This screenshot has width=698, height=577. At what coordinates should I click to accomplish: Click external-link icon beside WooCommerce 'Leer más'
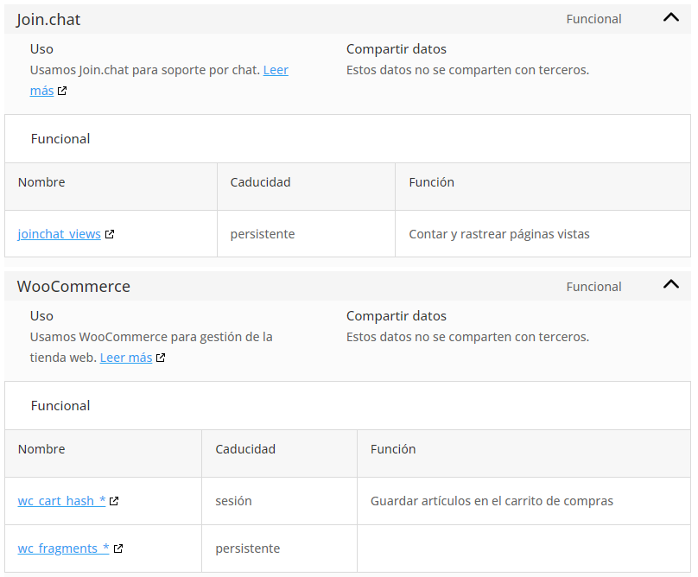coord(161,358)
